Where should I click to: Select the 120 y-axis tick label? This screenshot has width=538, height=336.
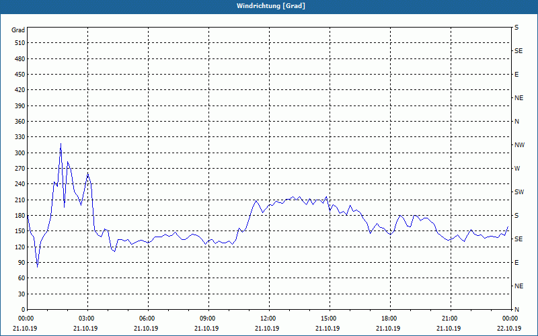(x=20, y=247)
